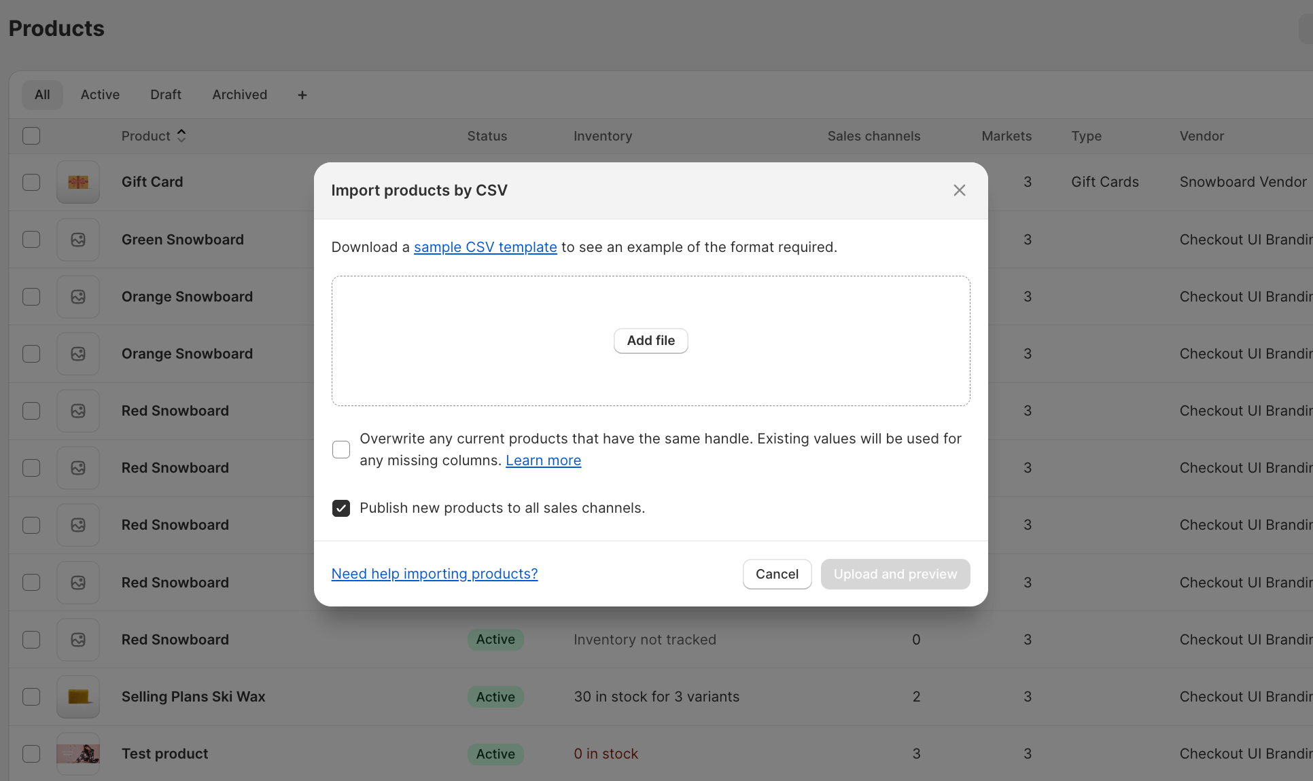
Task: Click the Cancel button in import dialog
Action: (777, 574)
